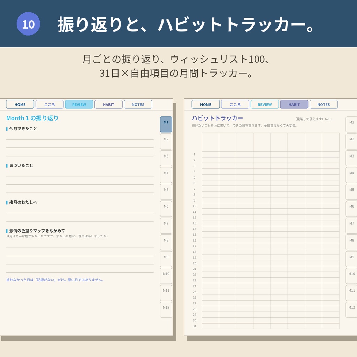The width and height of the screenshot is (357, 357).
Task: Click the '今月はどんな色が多かったですか' prompt text
Action: pos(57,236)
